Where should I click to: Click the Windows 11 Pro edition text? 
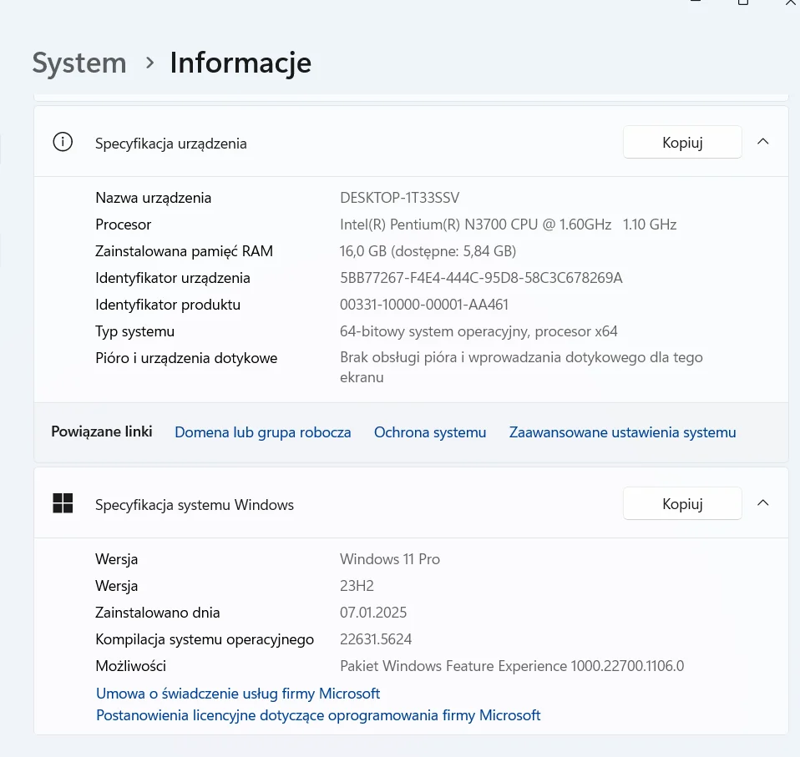[389, 559]
